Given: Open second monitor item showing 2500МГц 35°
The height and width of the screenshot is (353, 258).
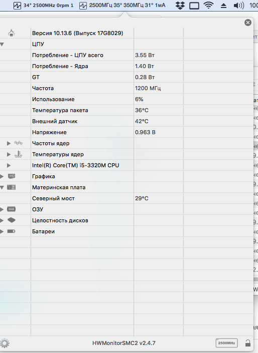Looking at the screenshot, I should tap(122, 6).
